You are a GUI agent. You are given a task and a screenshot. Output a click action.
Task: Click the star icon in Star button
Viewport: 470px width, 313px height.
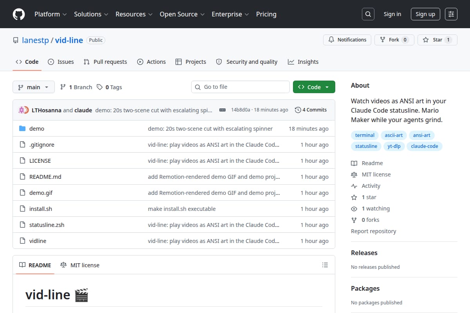pos(426,40)
